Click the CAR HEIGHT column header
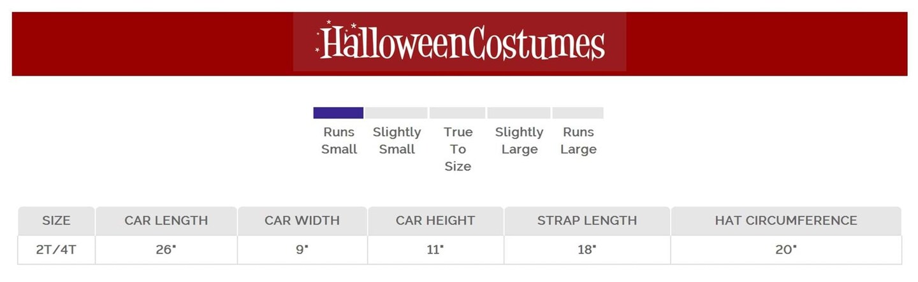This screenshot has height=282, width=918. coord(435,221)
